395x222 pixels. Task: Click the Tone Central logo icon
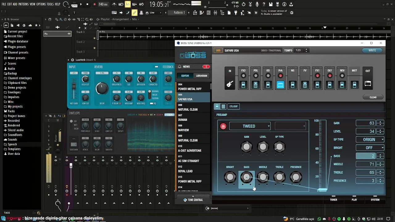[185, 200]
